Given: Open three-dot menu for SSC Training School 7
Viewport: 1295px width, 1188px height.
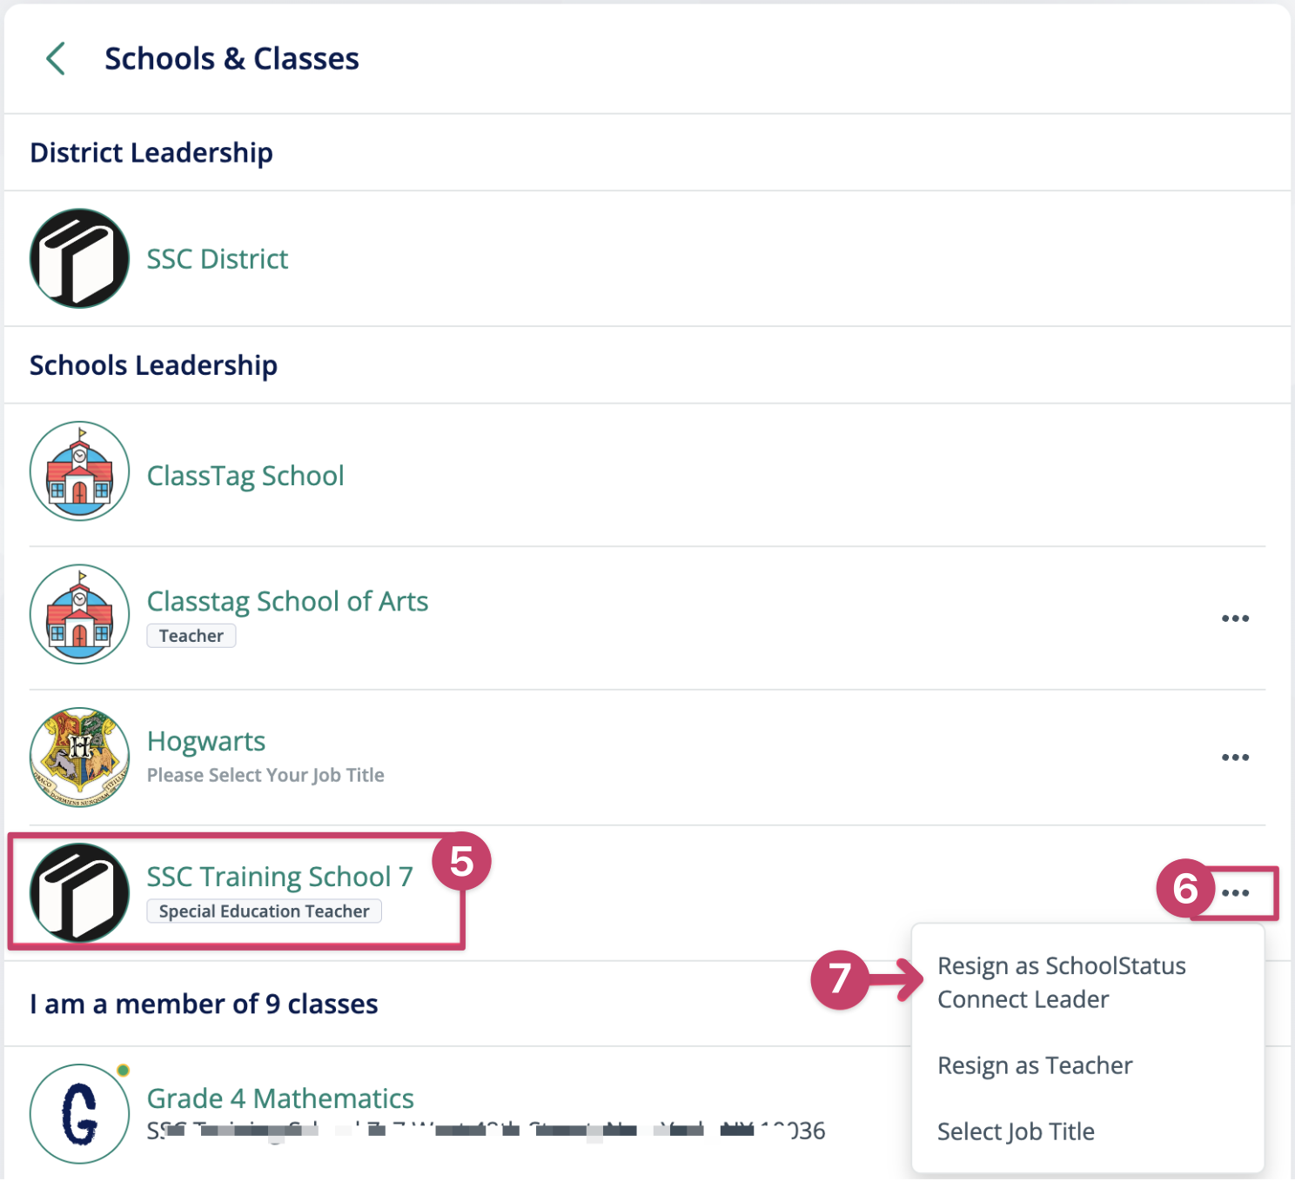Looking at the screenshot, I should click(x=1235, y=893).
